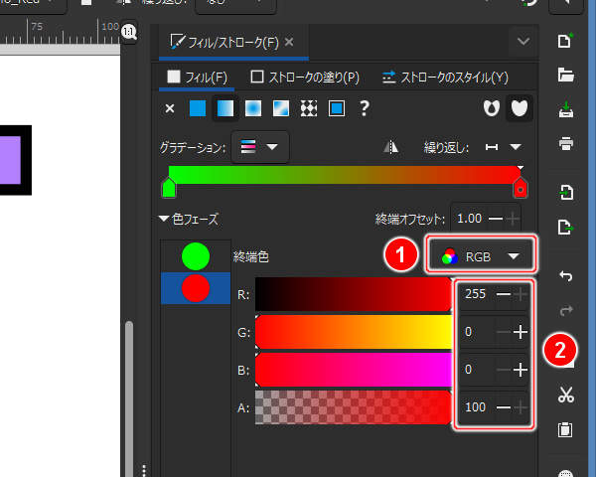Select the linear gradient fill icon
The width and height of the screenshot is (596, 477).
pos(225,108)
